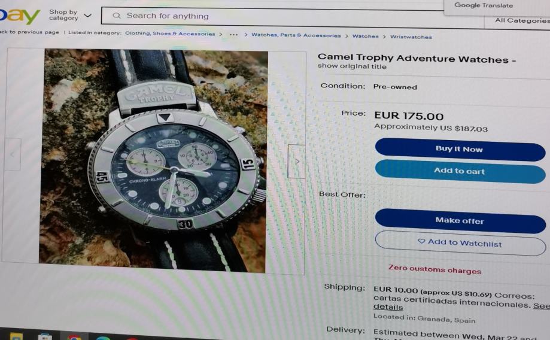Open the Edge browser from the taskbar
The width and height of the screenshot is (550, 340).
tap(103, 338)
